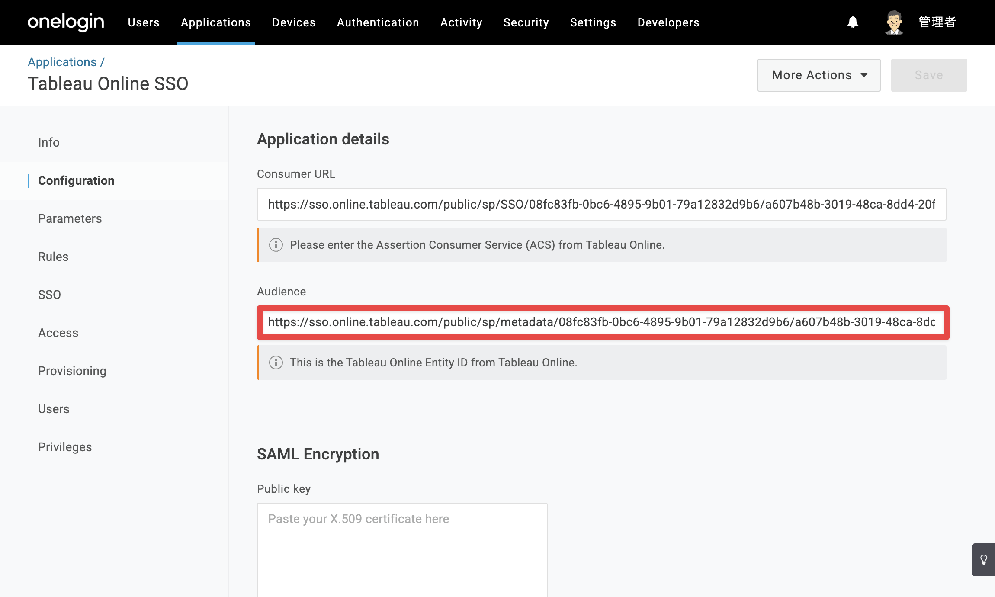Screen dimensions: 995x597
Task: Select the SSO sidebar tab
Action: click(114, 295)
